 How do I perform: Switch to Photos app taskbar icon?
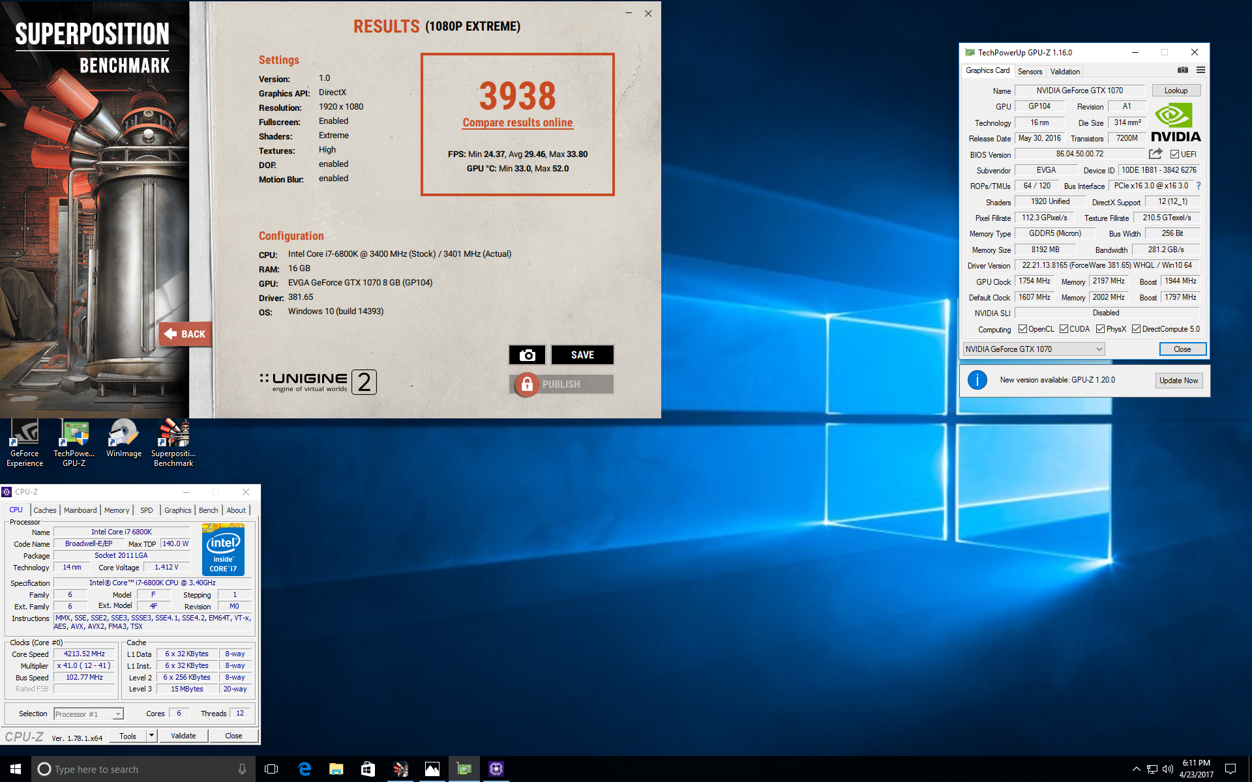[432, 769]
